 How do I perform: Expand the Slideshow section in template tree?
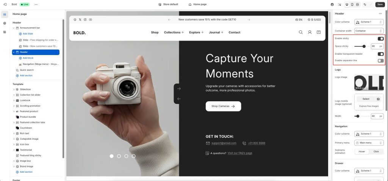point(14,89)
